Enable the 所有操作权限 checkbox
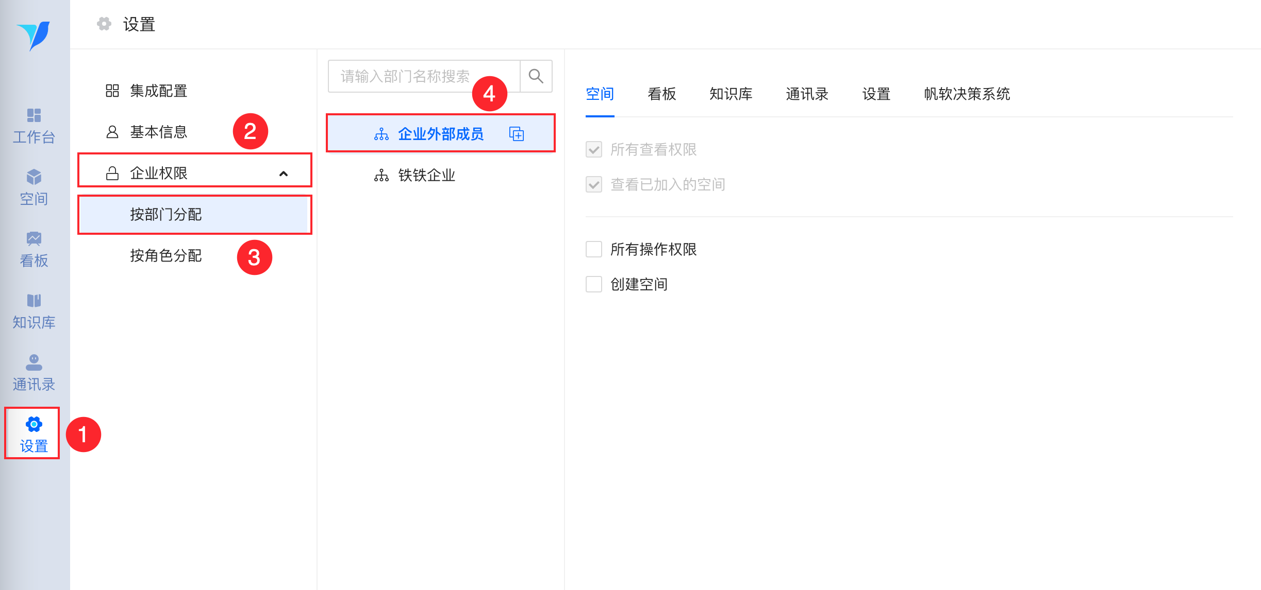The width and height of the screenshot is (1261, 590). pyautogui.click(x=594, y=249)
